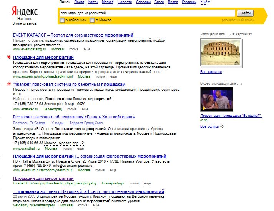
Task: Click the Яндекс logo
Action: 25,11
